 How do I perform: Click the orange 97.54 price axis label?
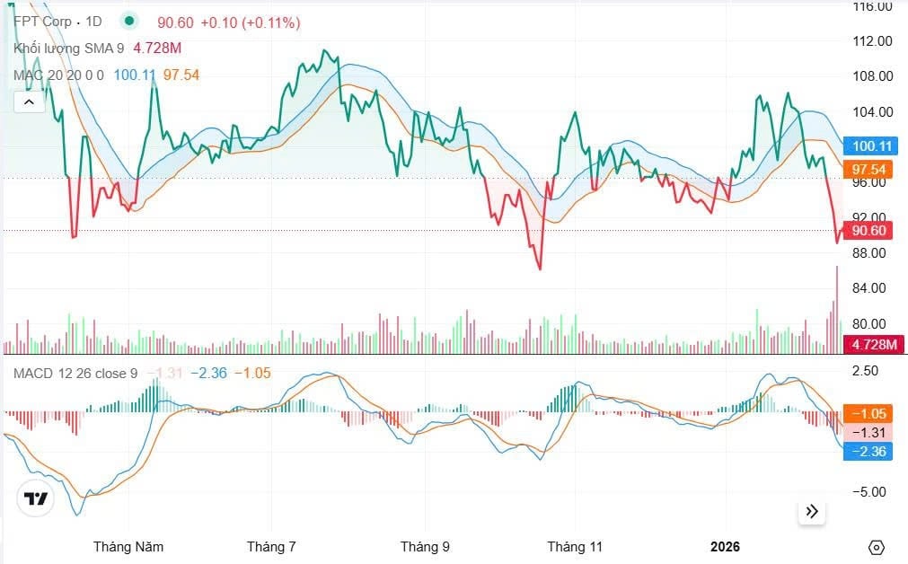click(870, 169)
